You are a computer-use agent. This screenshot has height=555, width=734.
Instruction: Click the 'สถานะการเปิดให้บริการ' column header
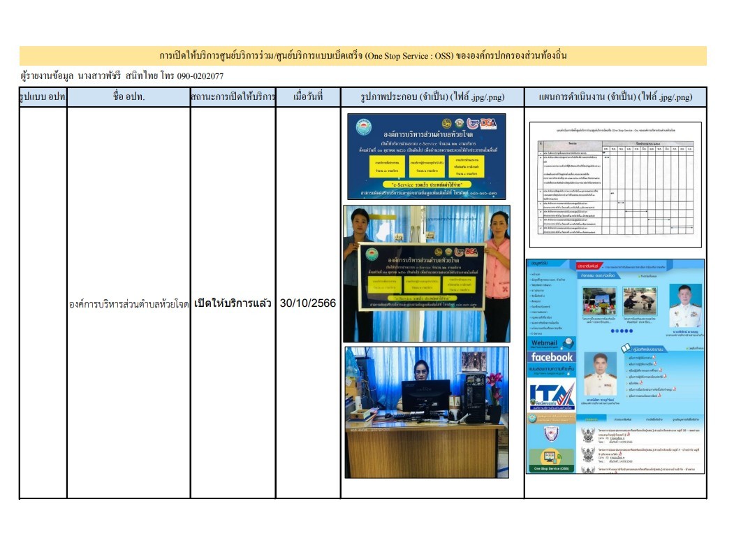[x=233, y=97]
